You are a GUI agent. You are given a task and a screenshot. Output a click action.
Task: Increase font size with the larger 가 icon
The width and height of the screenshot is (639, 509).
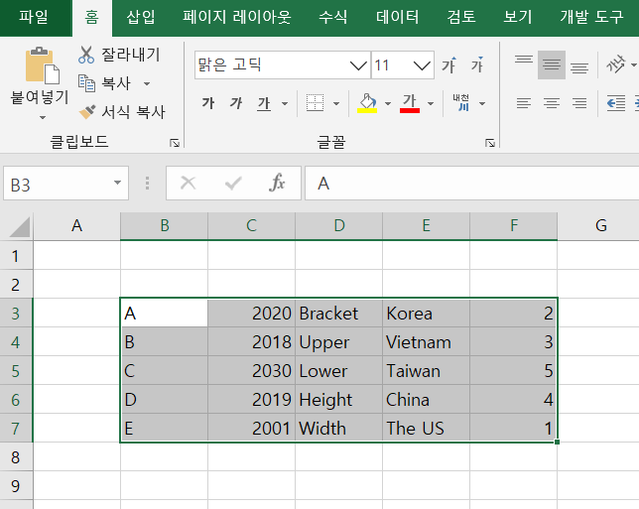click(449, 65)
